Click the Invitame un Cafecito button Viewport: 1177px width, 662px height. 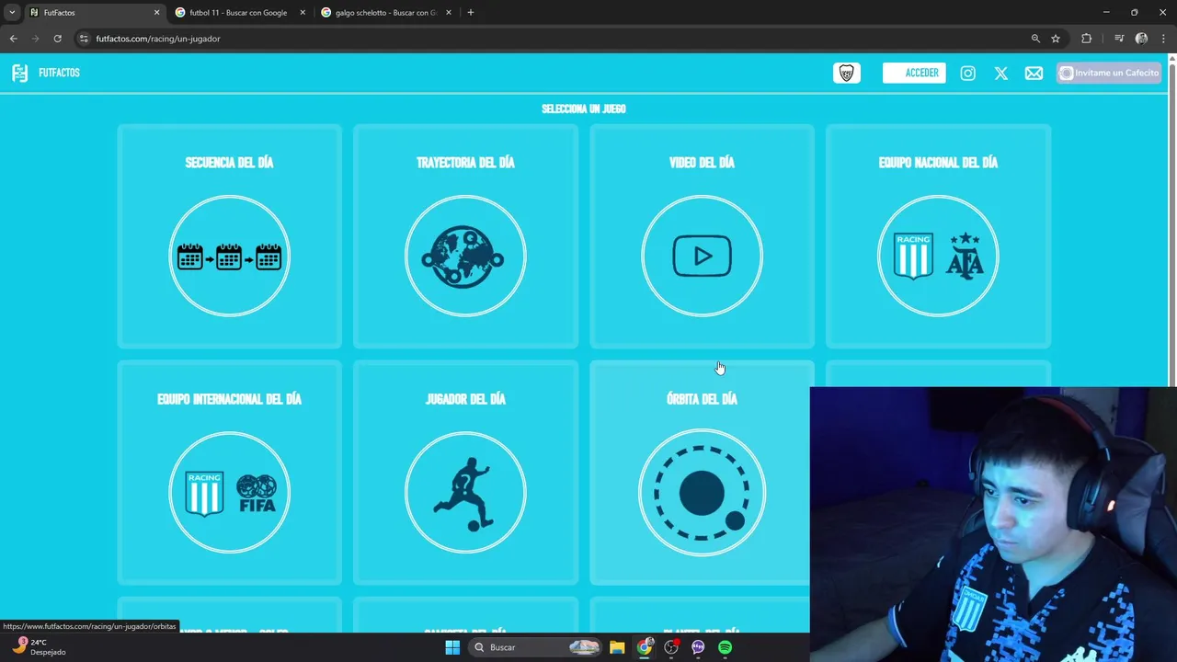coord(1109,73)
